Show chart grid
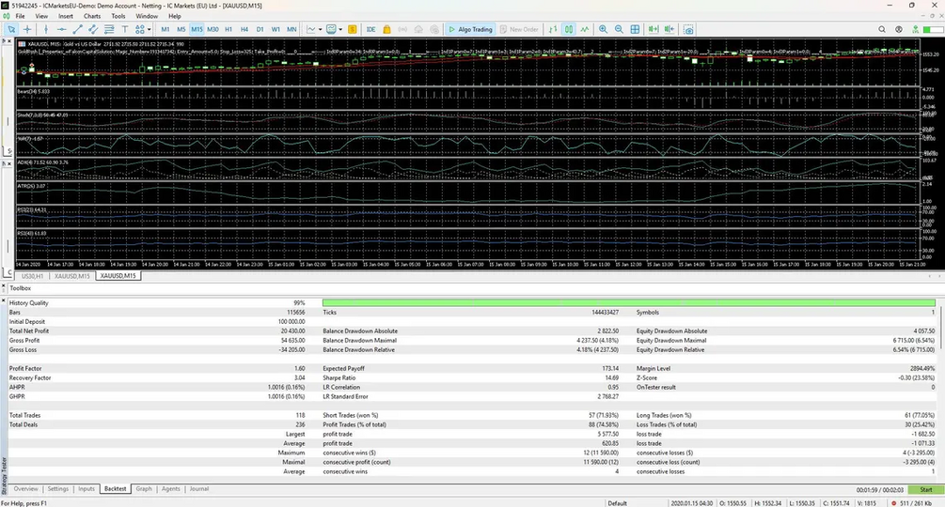 coord(636,29)
